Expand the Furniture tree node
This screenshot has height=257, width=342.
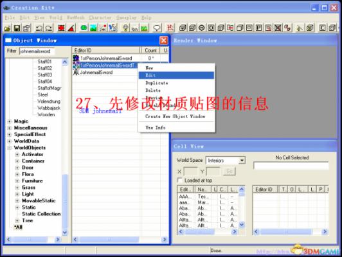pos(17,181)
